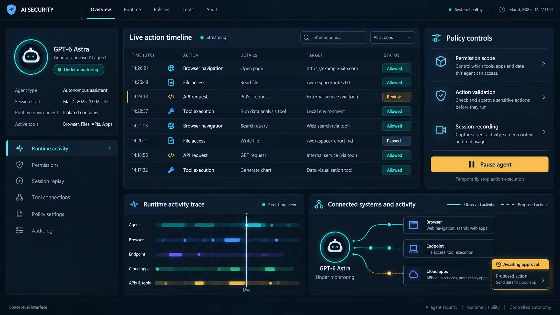Click the Browser window icon in connected systems
Viewport: 560px width, 315px height.
click(x=413, y=225)
